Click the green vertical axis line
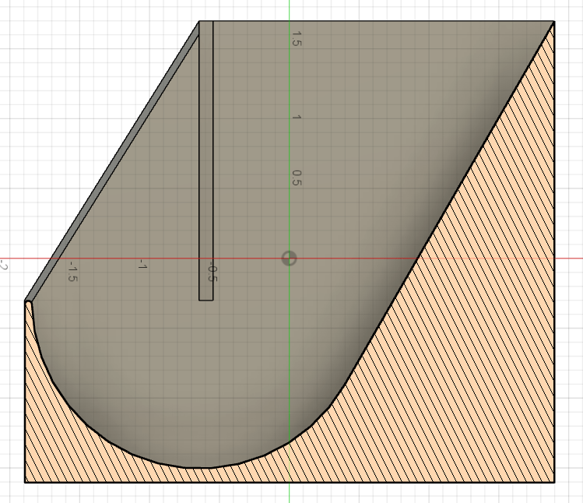583x503 pixels. (289, 491)
